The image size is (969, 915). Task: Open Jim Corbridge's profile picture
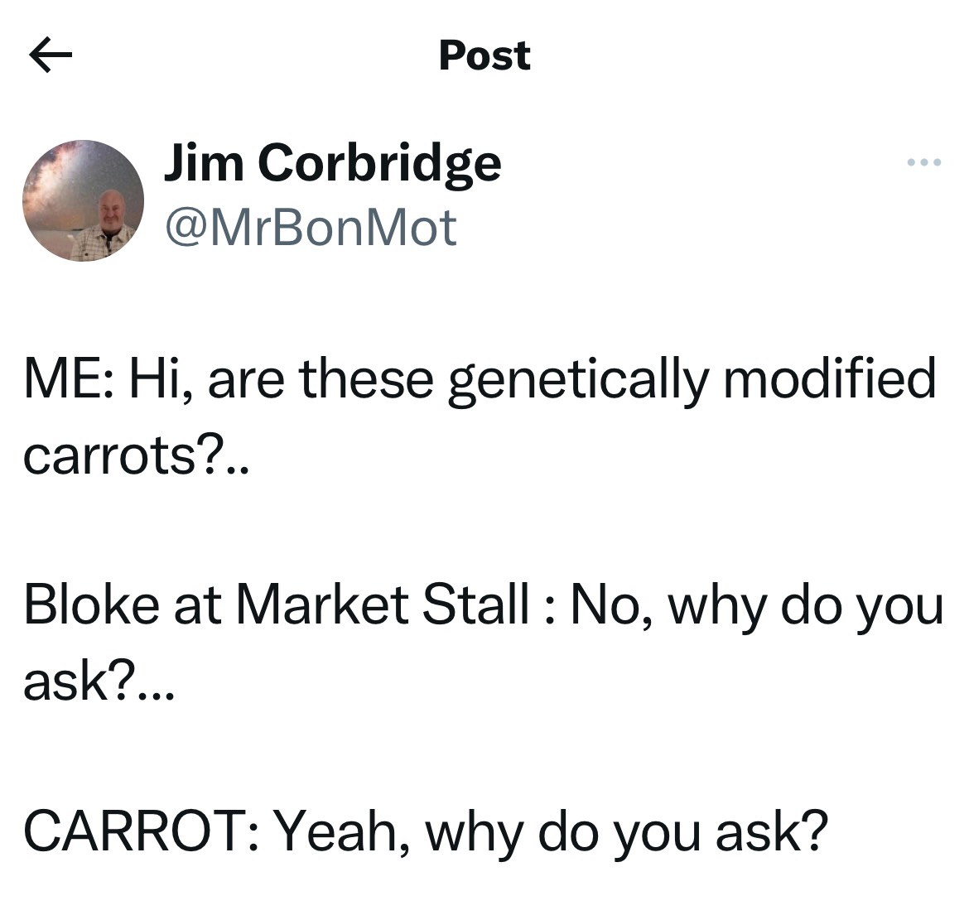(x=83, y=201)
